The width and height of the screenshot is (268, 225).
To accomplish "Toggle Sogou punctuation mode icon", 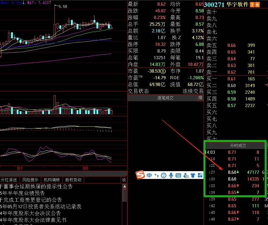I will (x=156, y=175).
